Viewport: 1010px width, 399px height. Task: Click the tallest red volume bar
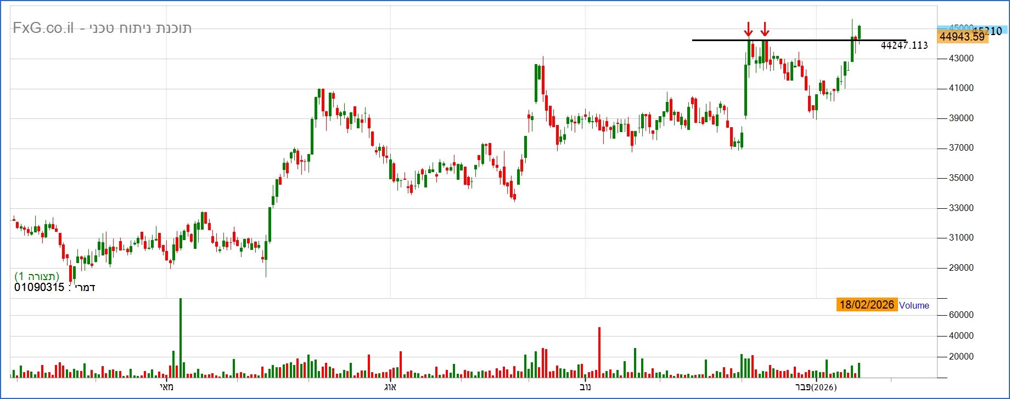[x=599, y=352]
